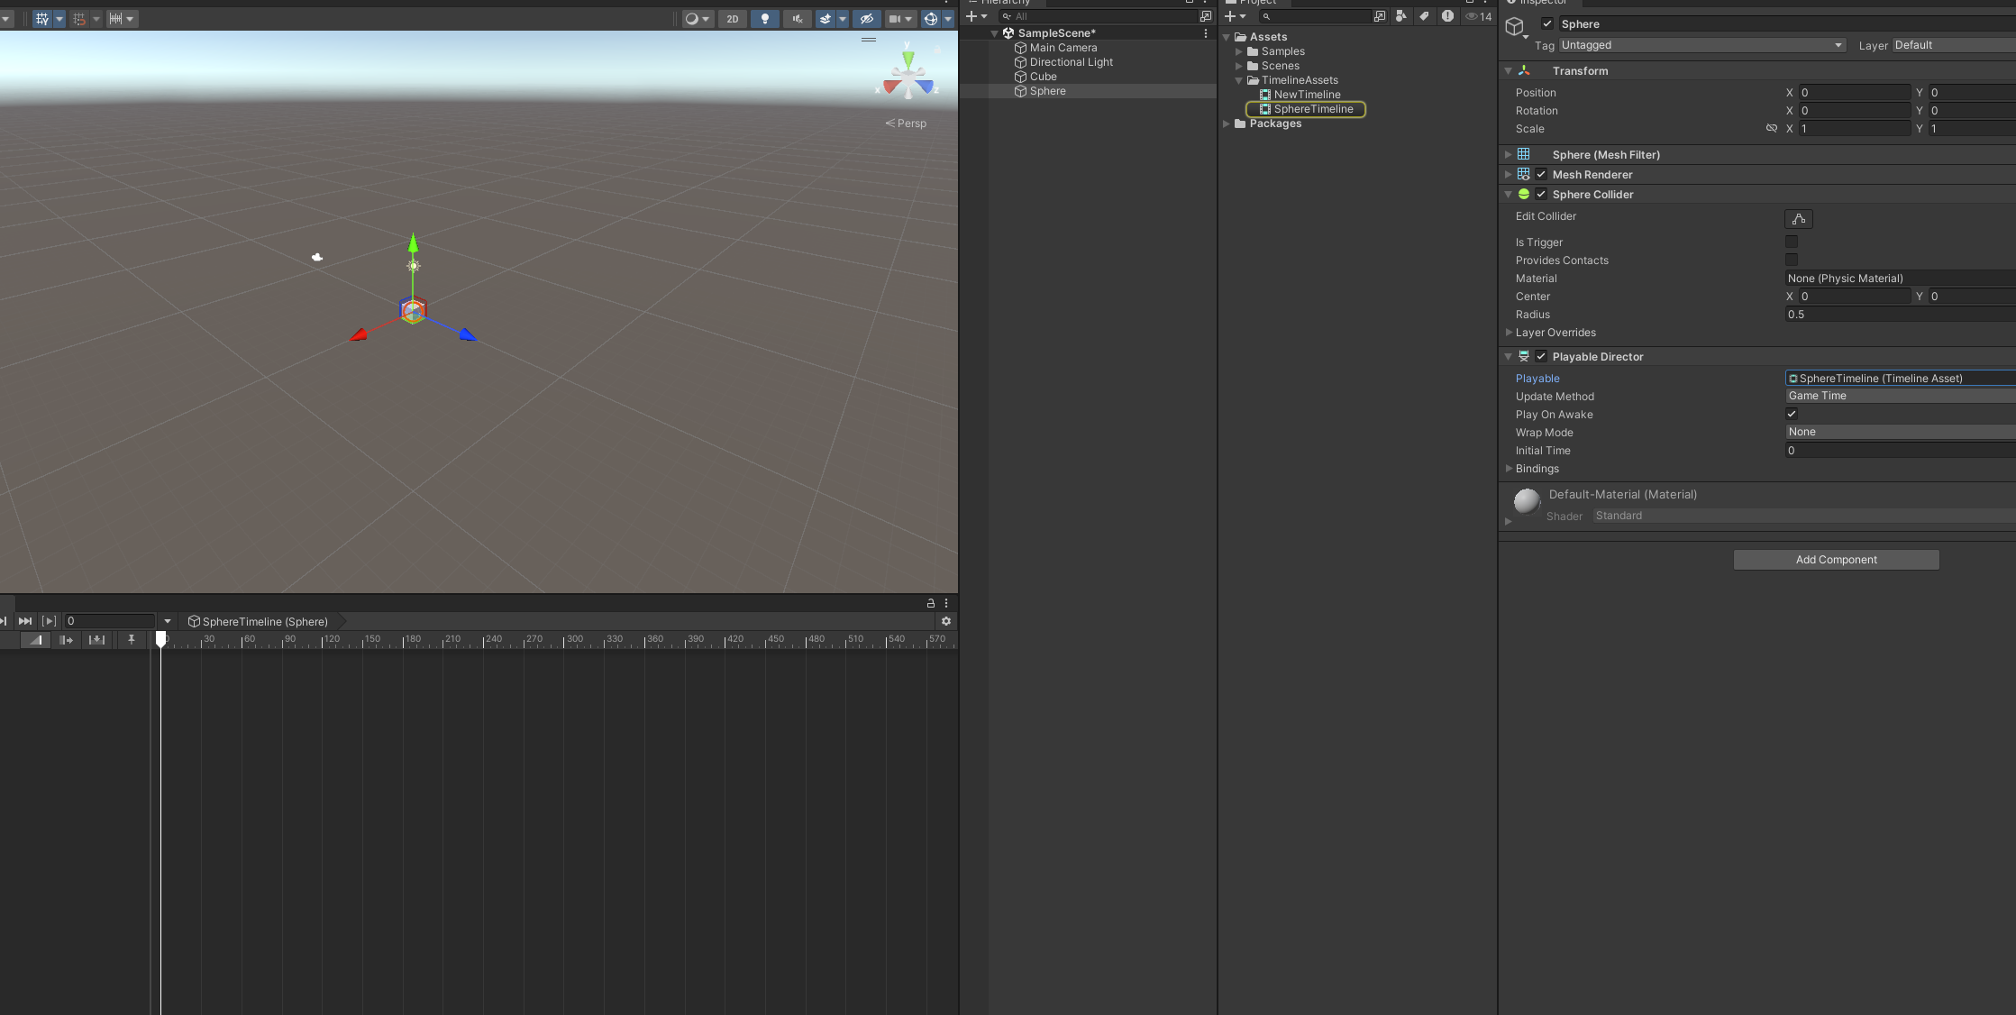Click Search by Label tag icon

pyautogui.click(x=1424, y=16)
